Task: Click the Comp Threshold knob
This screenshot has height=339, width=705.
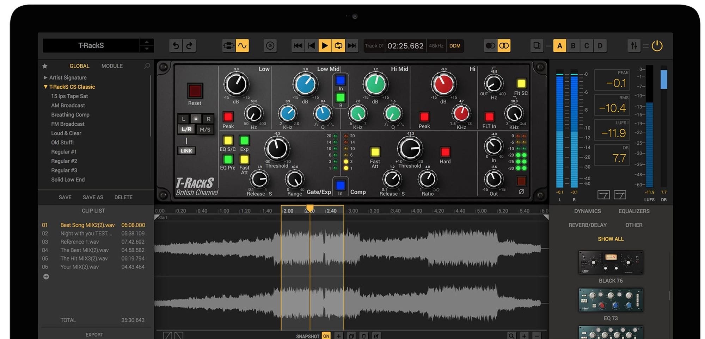Action: tap(410, 148)
